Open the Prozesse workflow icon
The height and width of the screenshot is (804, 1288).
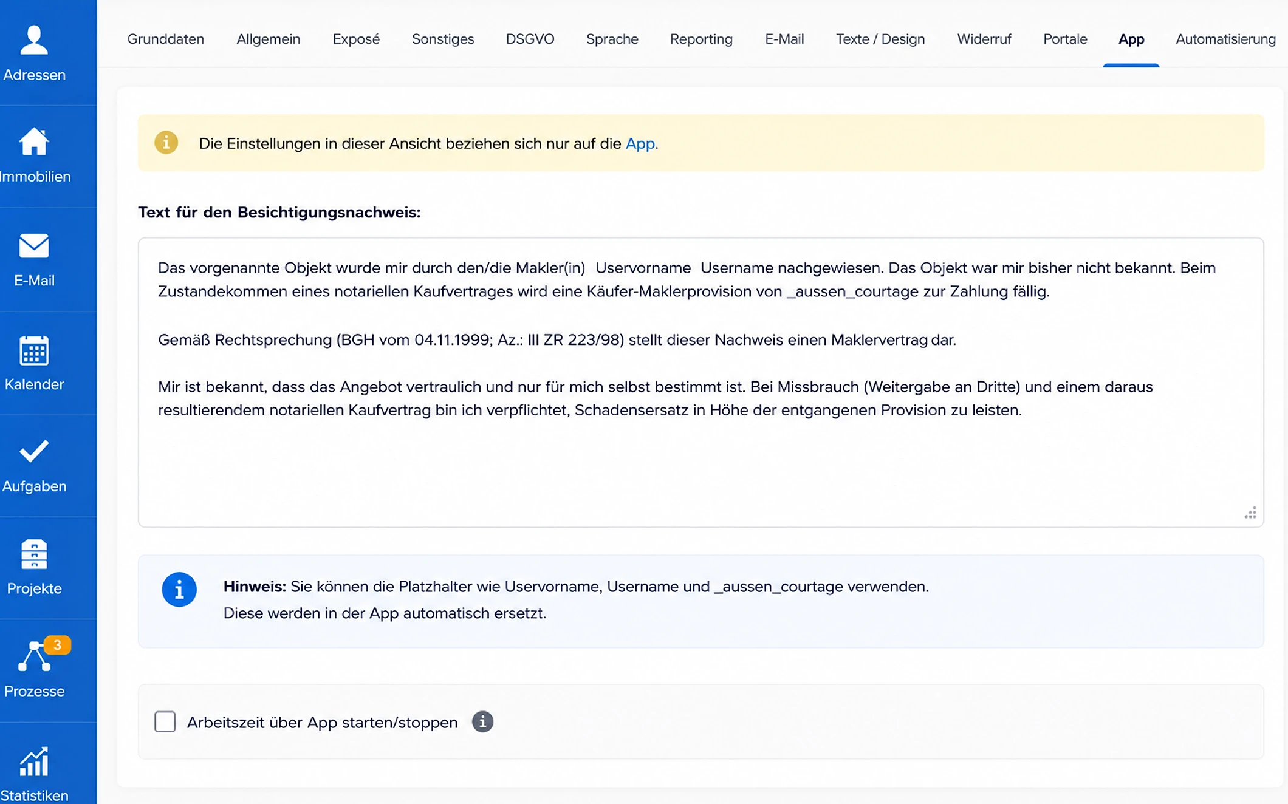[x=35, y=656]
